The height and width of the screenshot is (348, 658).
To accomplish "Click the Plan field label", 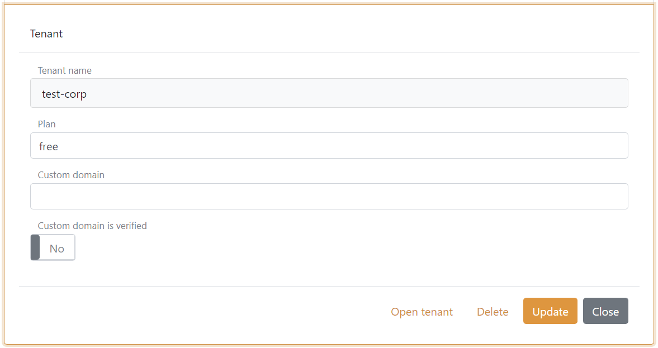I will (x=46, y=123).
